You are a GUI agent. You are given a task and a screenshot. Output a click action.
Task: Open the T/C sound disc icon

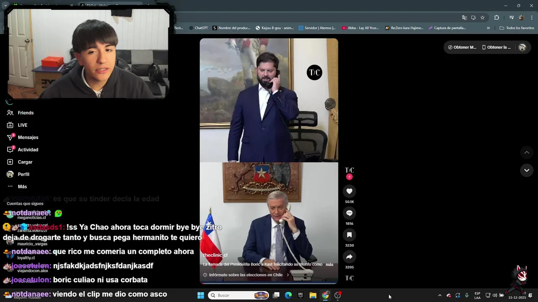349,278
